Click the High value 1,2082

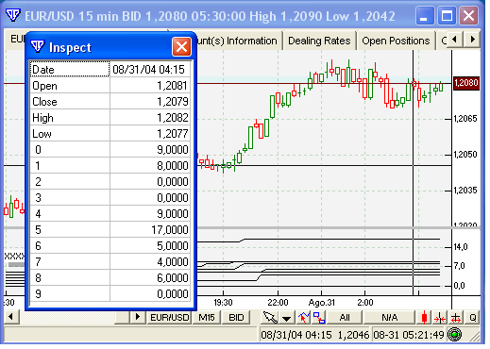[x=172, y=118]
